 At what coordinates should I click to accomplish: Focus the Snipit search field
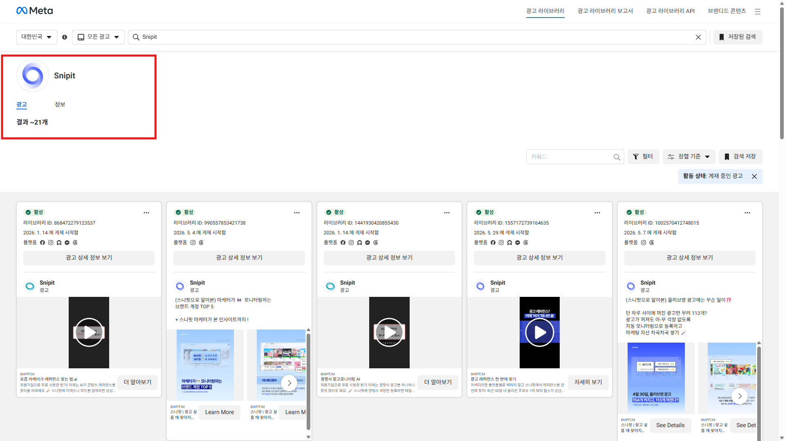point(417,37)
